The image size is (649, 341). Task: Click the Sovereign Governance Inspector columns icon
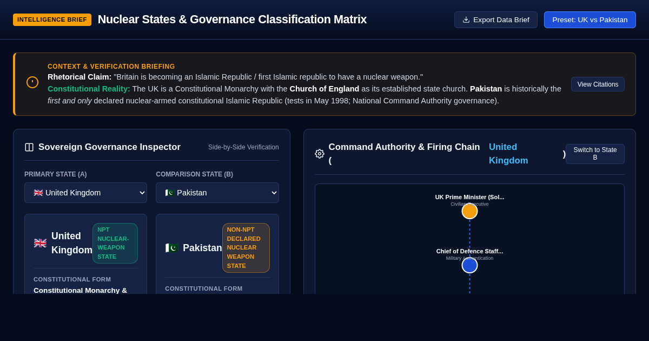tap(29, 147)
